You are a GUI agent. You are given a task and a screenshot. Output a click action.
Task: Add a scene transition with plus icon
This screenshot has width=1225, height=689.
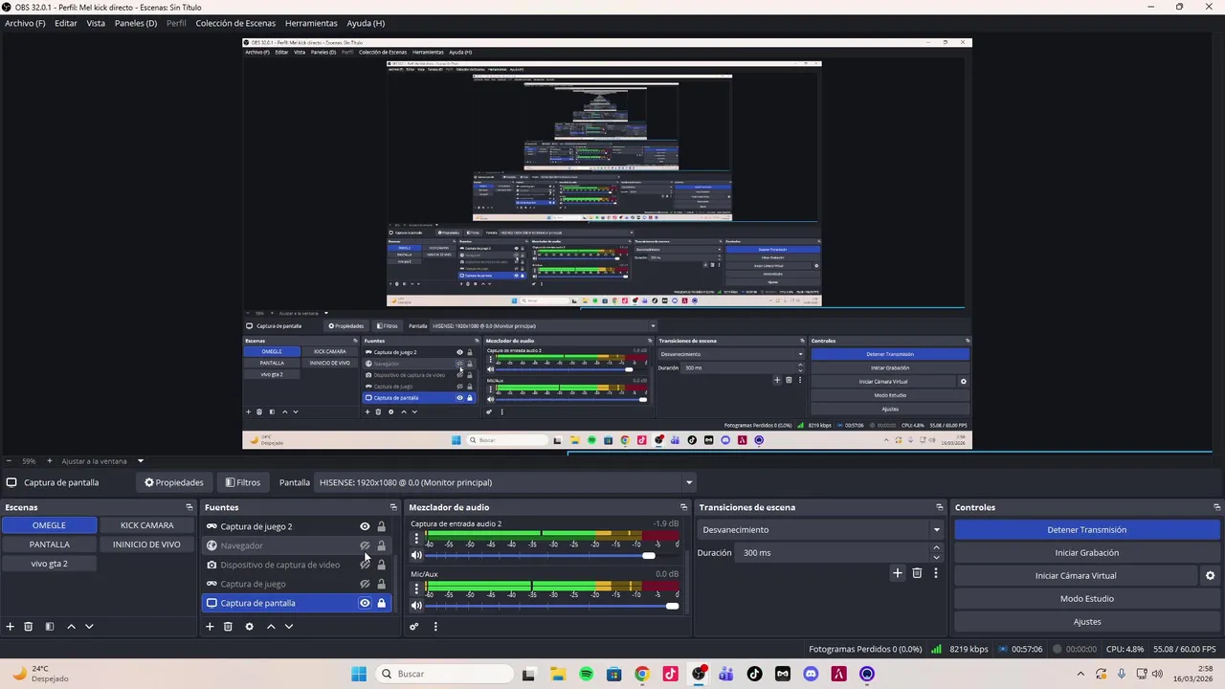coord(897,573)
